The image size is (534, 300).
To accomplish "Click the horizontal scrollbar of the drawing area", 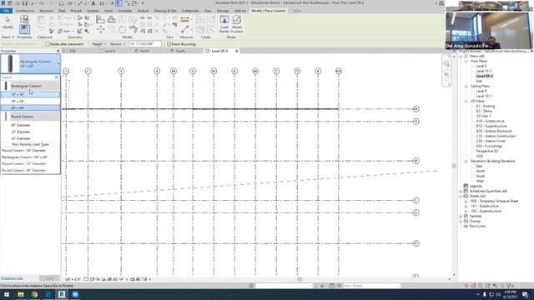I will [300, 279].
